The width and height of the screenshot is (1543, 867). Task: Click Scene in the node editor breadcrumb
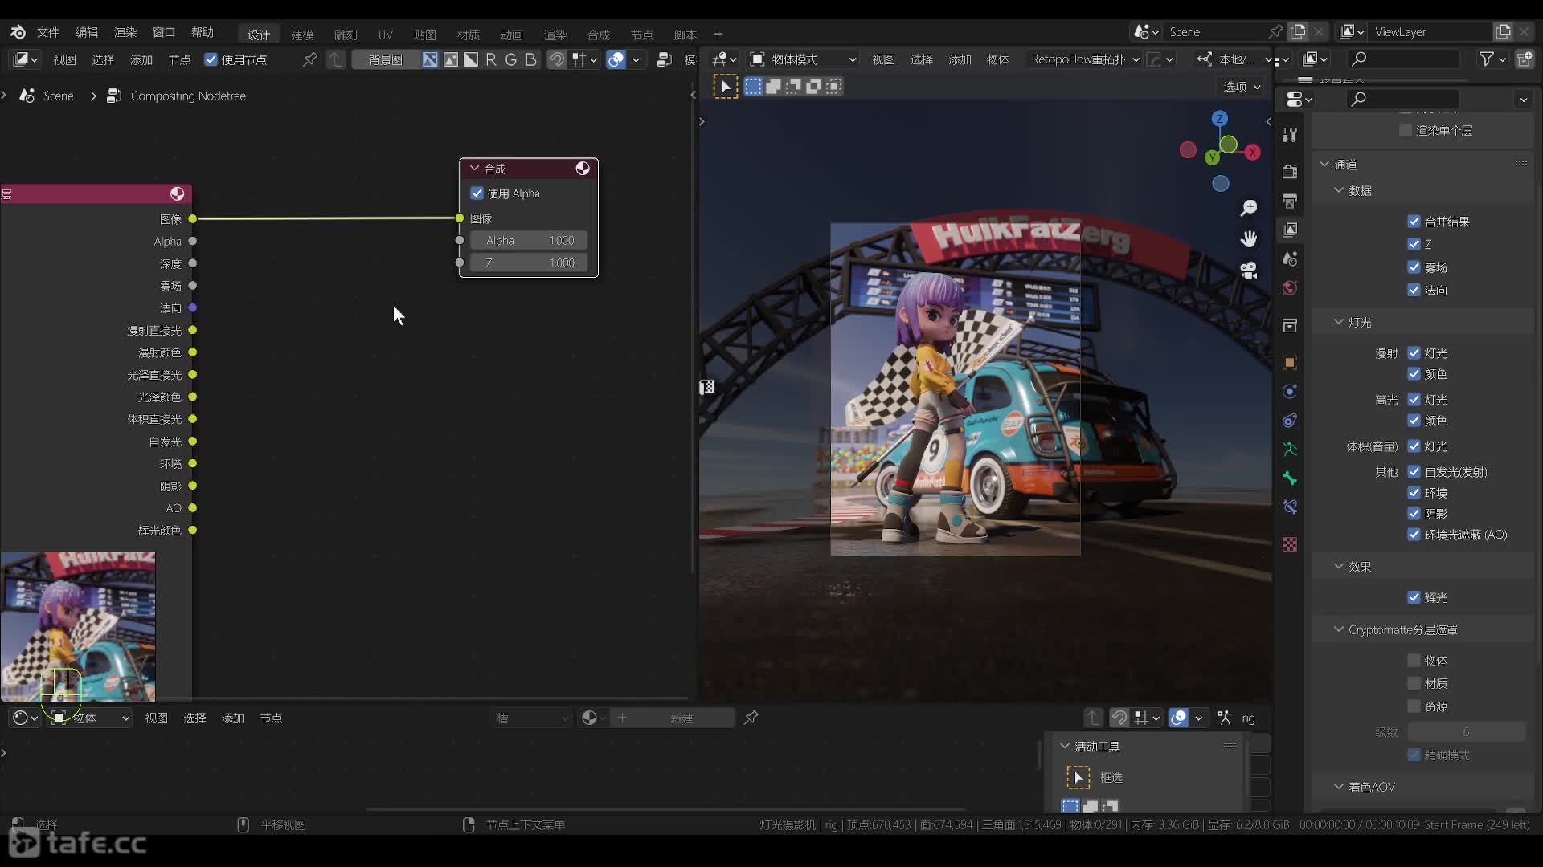[58, 96]
